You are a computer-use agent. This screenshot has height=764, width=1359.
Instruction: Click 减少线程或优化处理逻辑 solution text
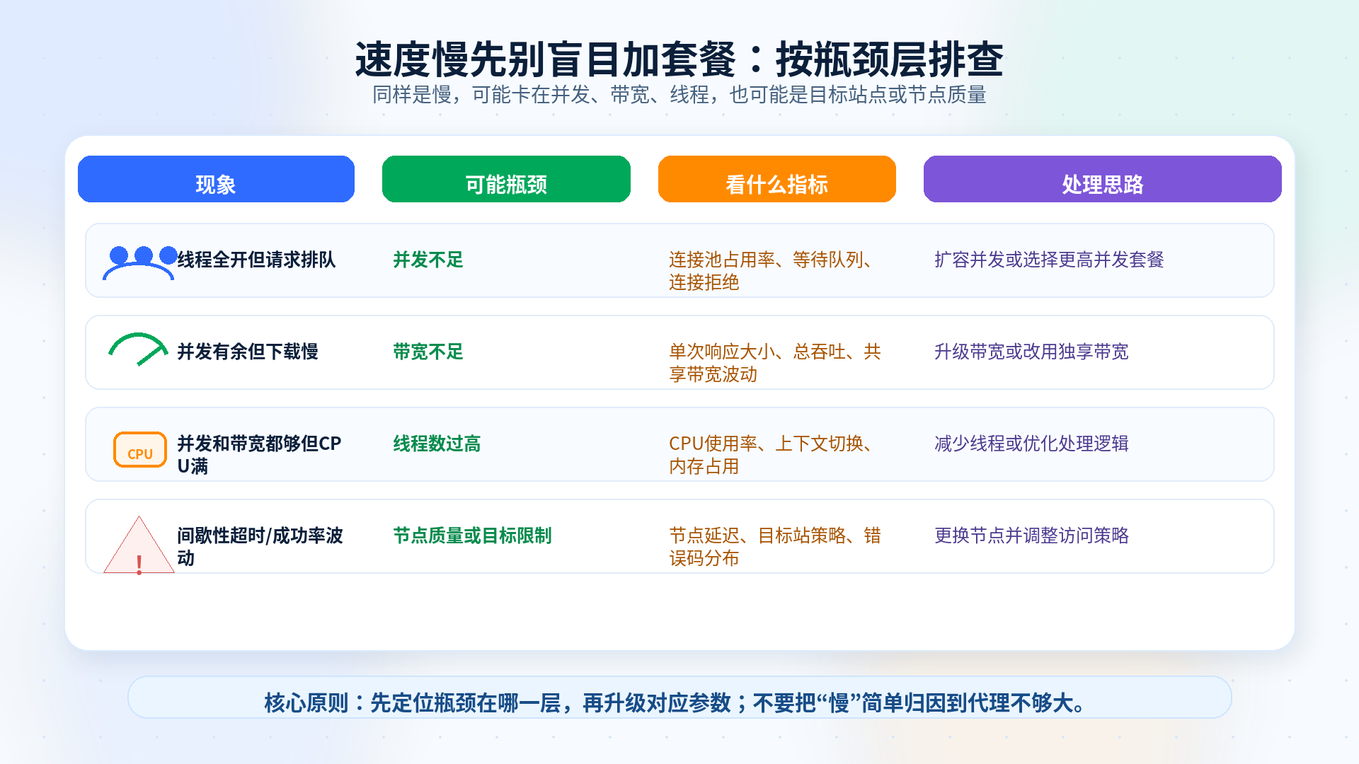click(1031, 444)
